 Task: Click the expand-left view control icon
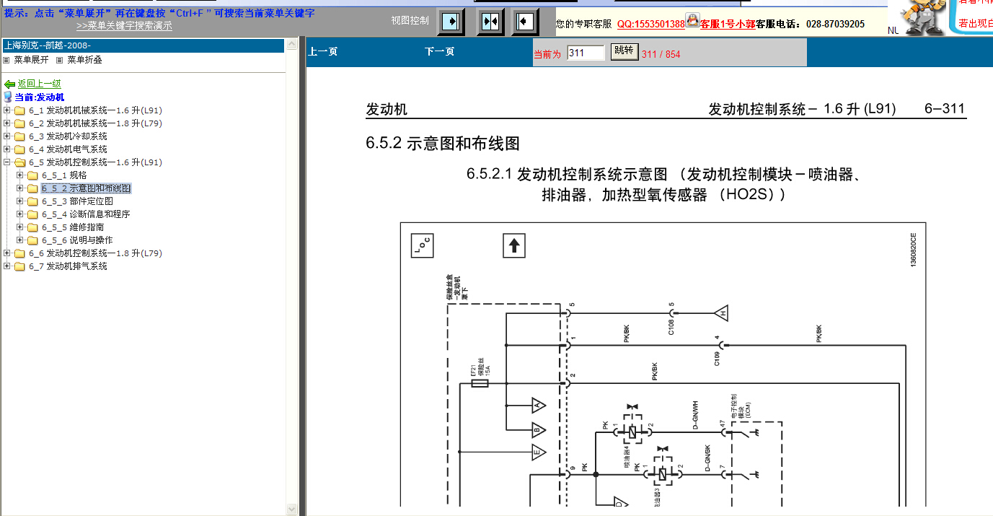(525, 21)
